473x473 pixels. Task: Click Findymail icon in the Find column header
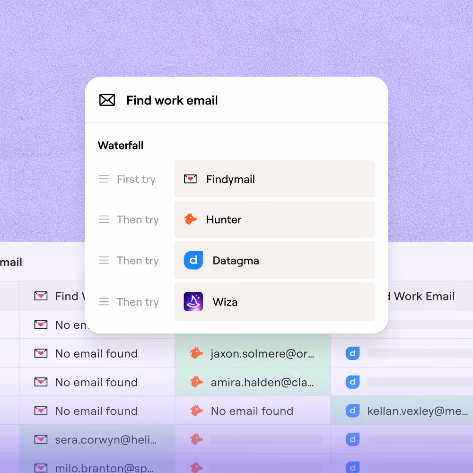pyautogui.click(x=41, y=296)
